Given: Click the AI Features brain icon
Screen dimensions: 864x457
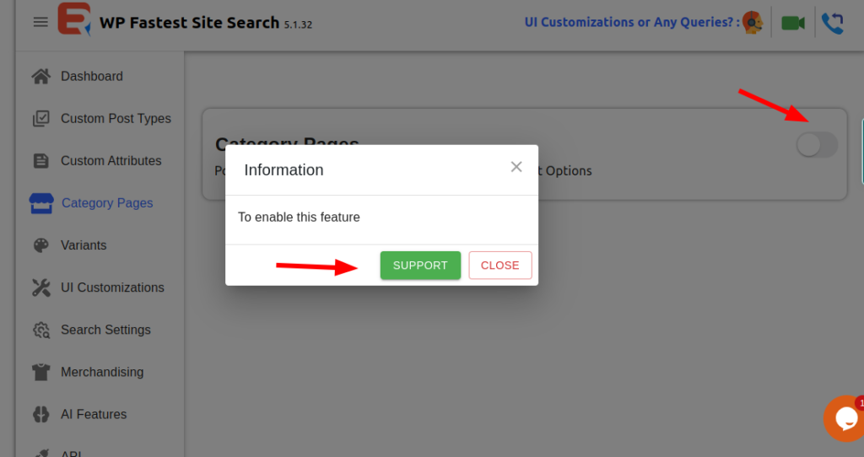Looking at the screenshot, I should (x=40, y=414).
